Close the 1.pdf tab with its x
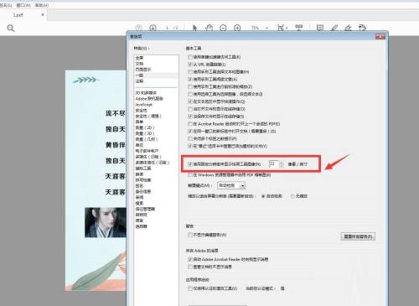The width and height of the screenshot is (419, 306). click(x=43, y=15)
